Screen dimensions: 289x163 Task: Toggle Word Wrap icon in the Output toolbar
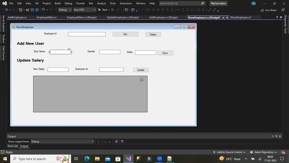pos(122,141)
